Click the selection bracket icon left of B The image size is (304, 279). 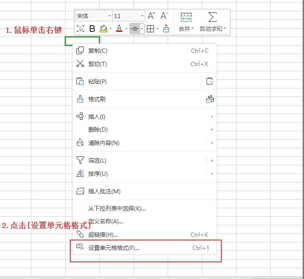[x=80, y=29]
